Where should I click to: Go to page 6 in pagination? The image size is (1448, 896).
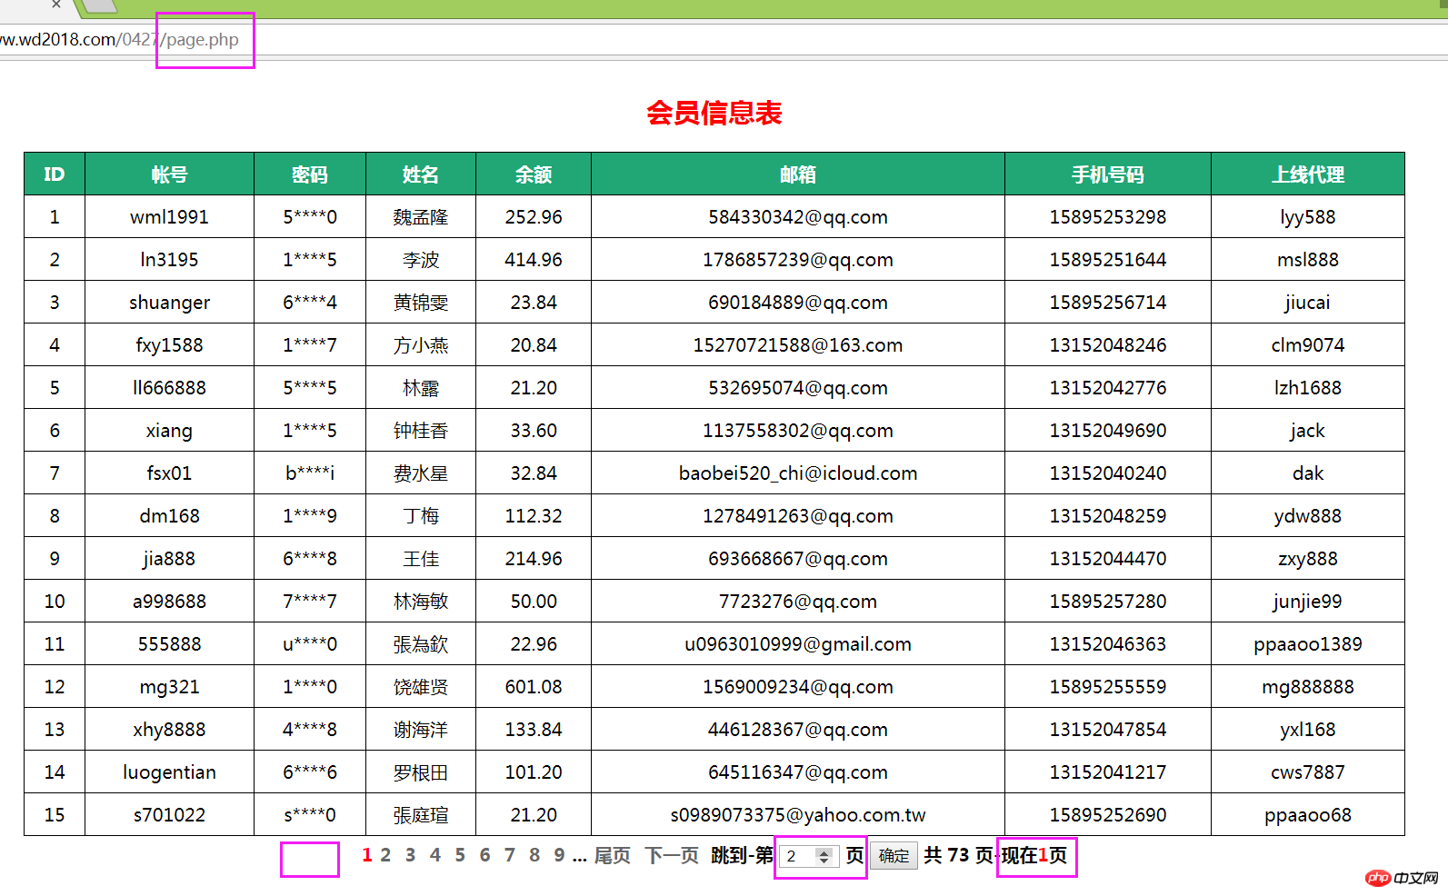pyautogui.click(x=484, y=855)
